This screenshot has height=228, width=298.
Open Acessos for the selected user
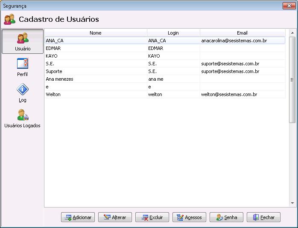tap(189, 217)
